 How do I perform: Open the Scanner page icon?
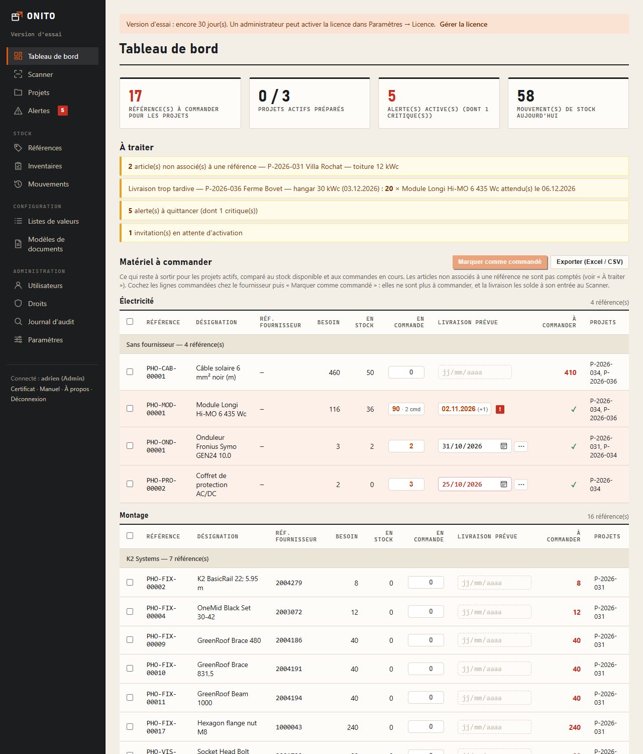pos(18,74)
